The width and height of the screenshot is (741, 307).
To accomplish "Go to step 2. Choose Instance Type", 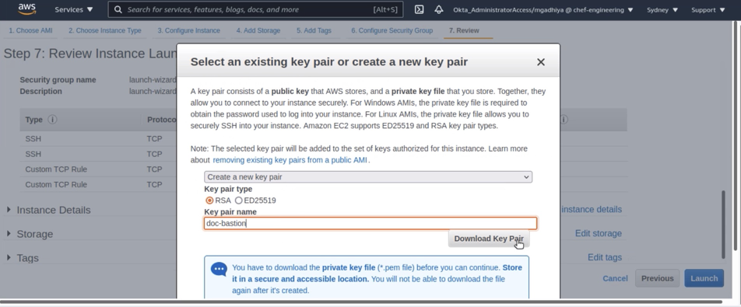I will click(x=104, y=30).
